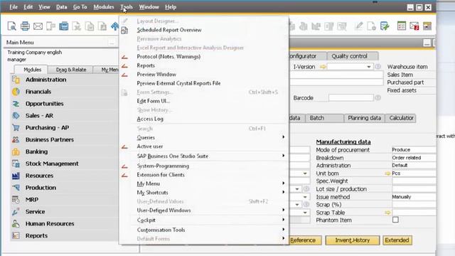
Task: Click the yellow window toolbar icon at far right
Action: pyautogui.click(x=427, y=26)
